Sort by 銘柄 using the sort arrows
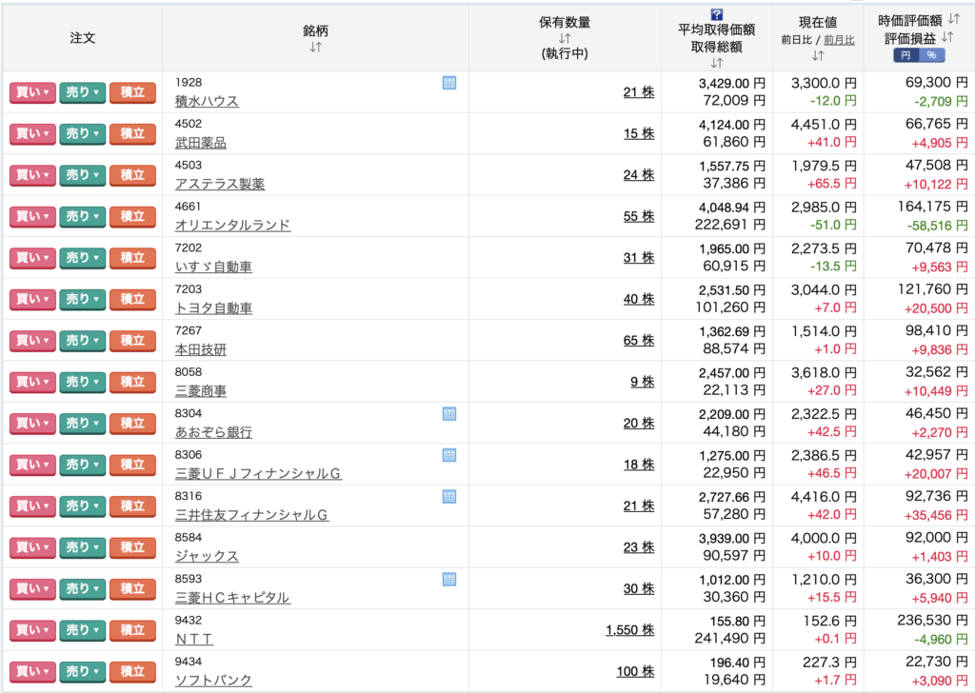Screen dimensions: 975x693 316,47
